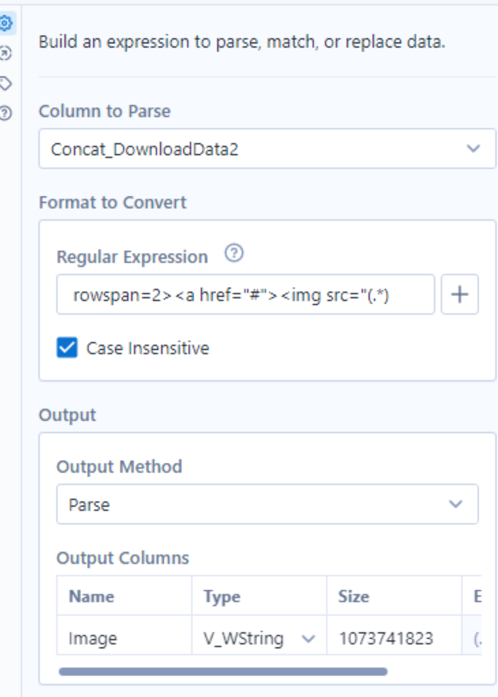
Task: Uncheck the Case Insensitive checkbox
Action: (x=67, y=348)
